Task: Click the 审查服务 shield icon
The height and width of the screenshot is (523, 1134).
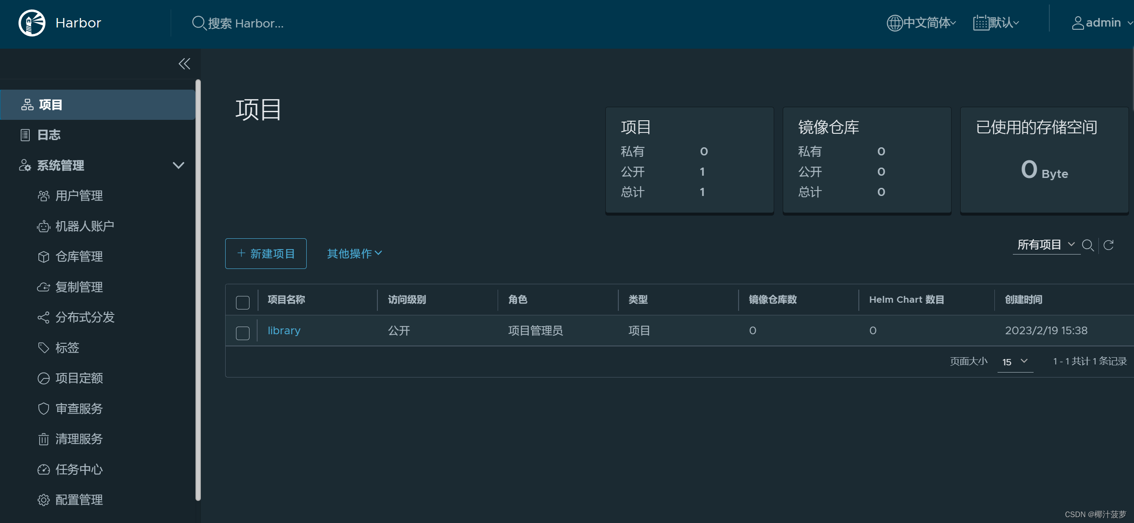Action: [43, 409]
